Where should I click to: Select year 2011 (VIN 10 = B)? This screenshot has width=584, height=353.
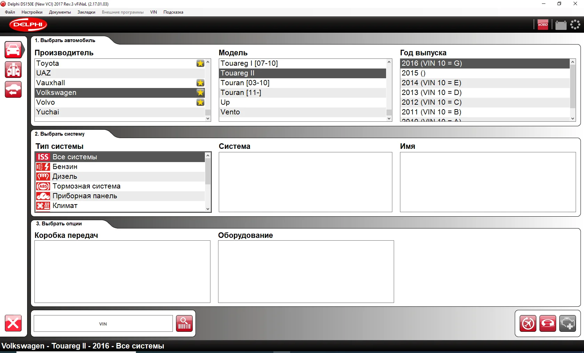[x=485, y=112]
